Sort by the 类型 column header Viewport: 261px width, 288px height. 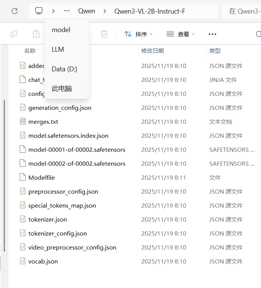215,51
